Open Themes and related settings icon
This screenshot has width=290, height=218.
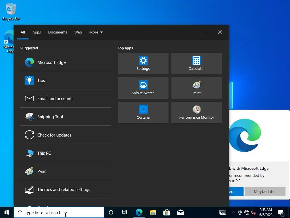29,190
